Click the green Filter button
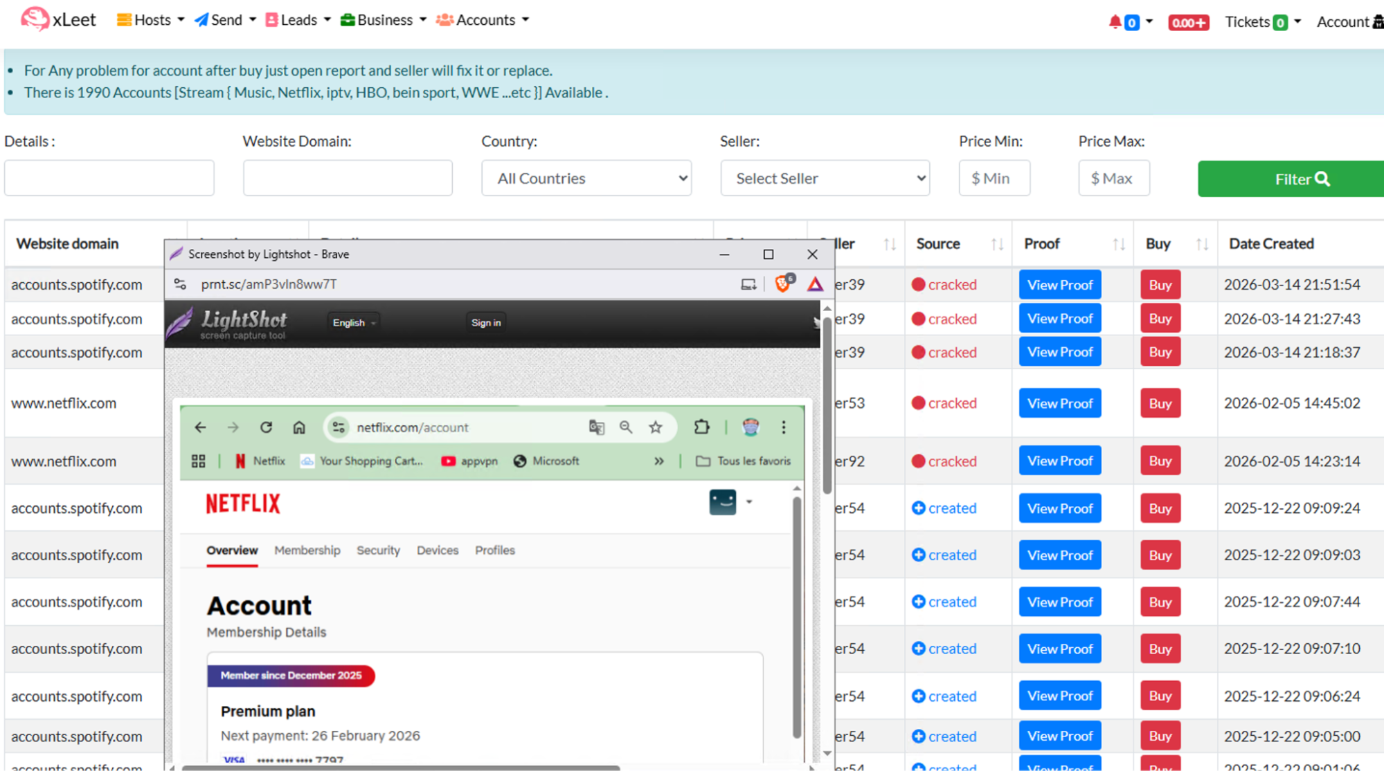 [x=1291, y=179]
